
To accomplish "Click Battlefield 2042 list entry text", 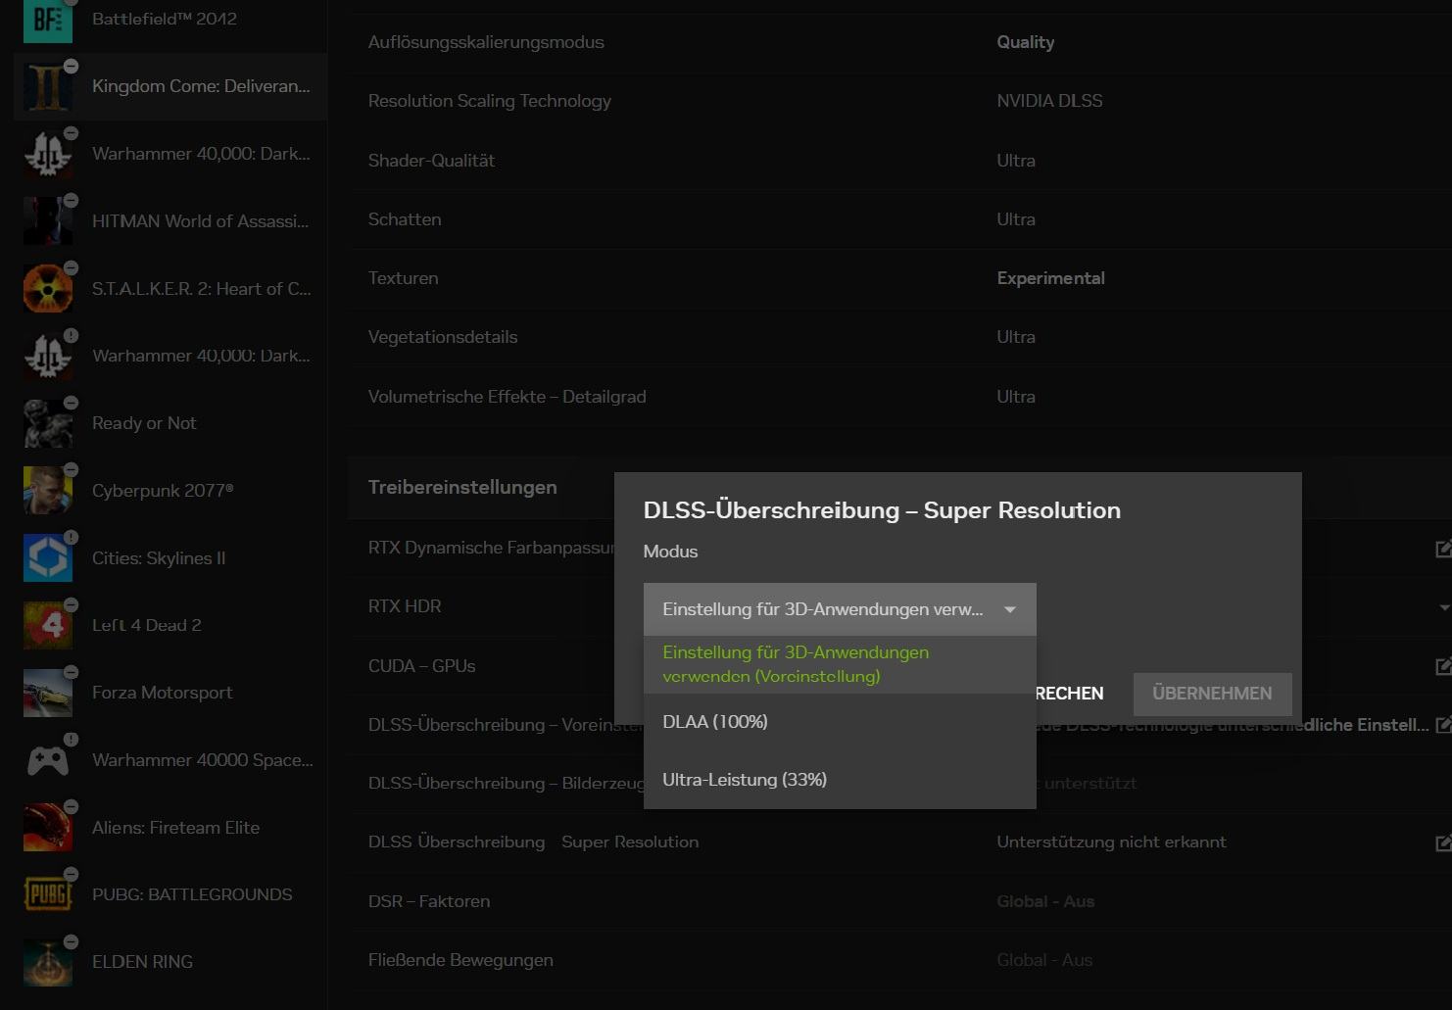I will (x=165, y=19).
